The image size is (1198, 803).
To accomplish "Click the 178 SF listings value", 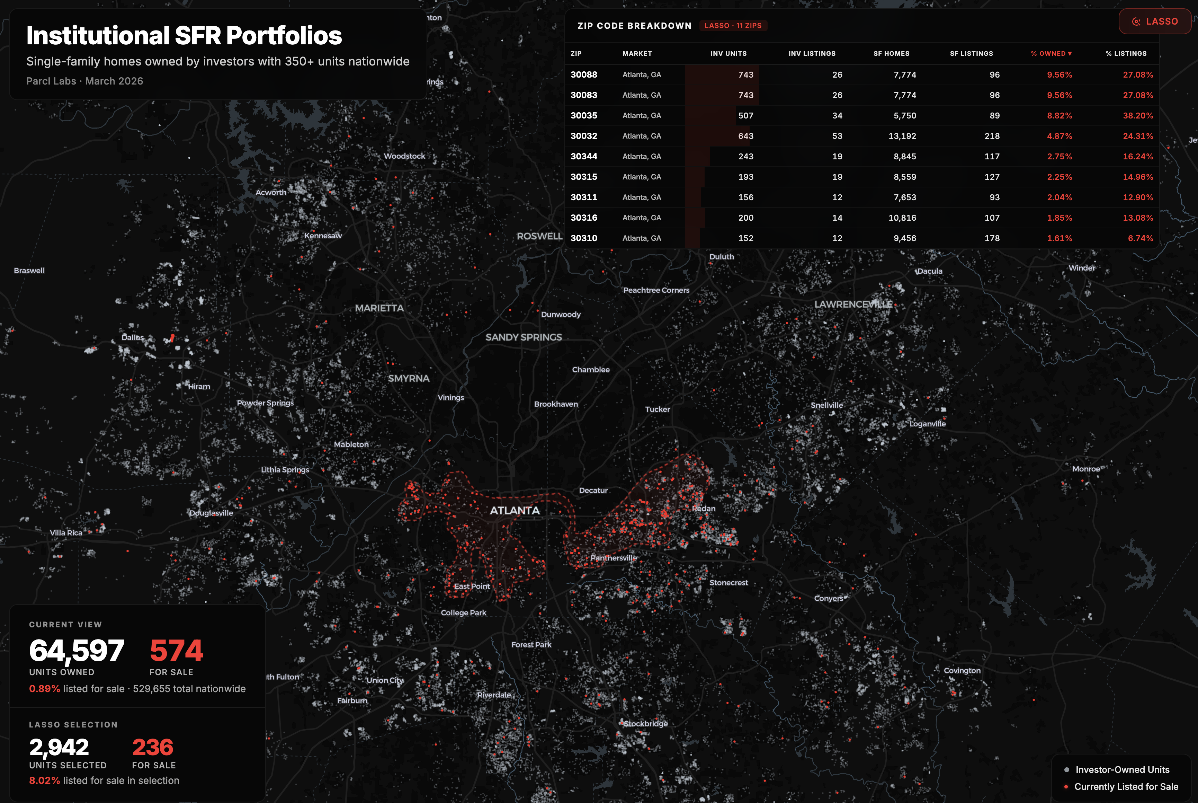I will 992,238.
